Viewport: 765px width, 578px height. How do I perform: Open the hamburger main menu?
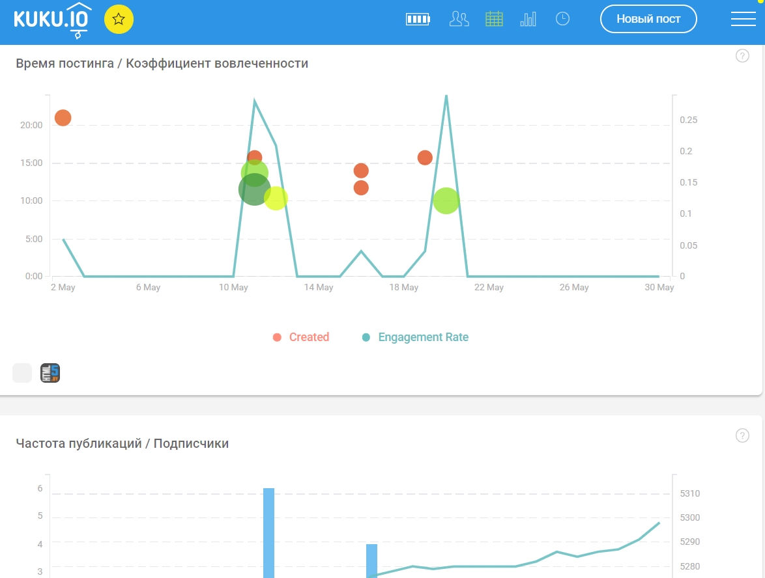743,19
